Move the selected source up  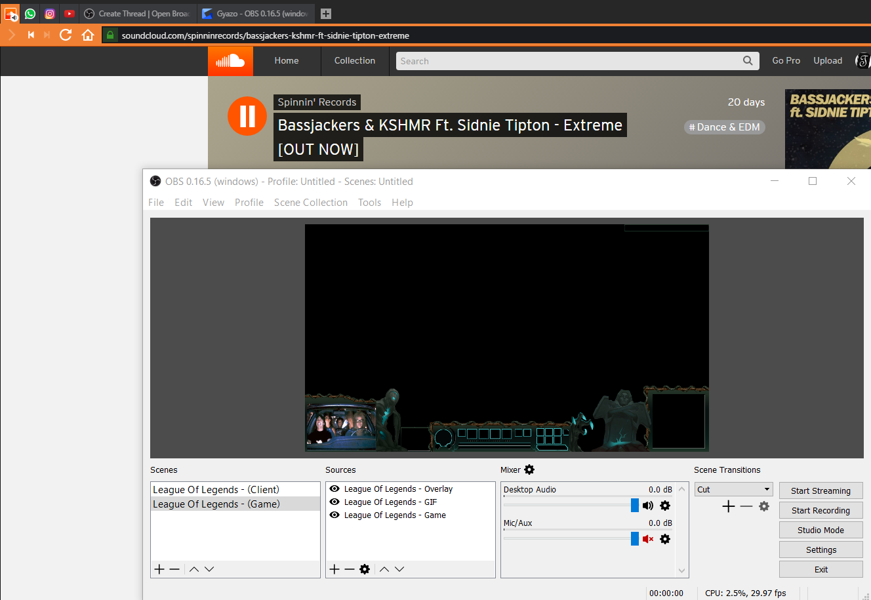[x=384, y=569]
